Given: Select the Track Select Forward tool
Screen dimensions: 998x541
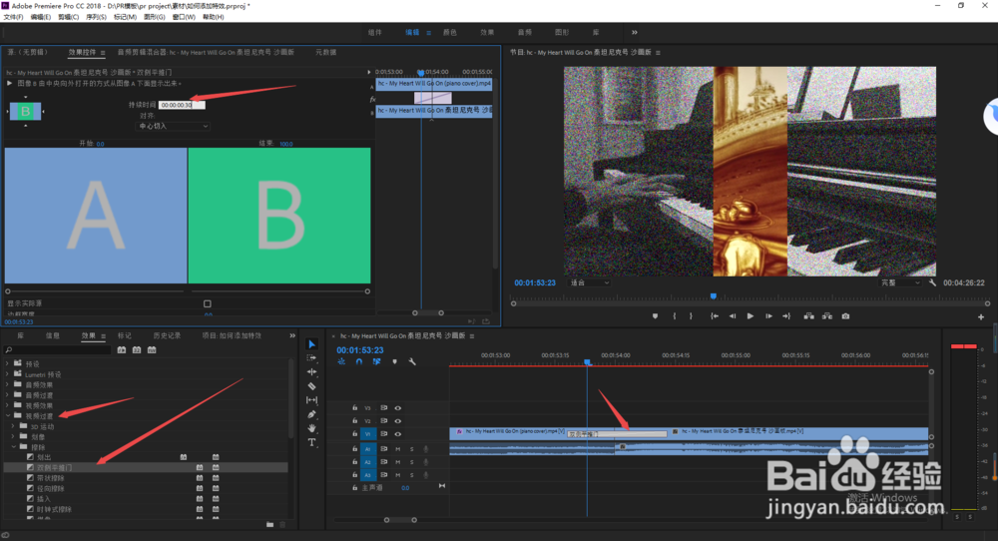Looking at the screenshot, I should (x=311, y=357).
